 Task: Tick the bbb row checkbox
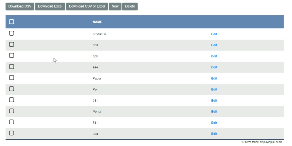12,55
